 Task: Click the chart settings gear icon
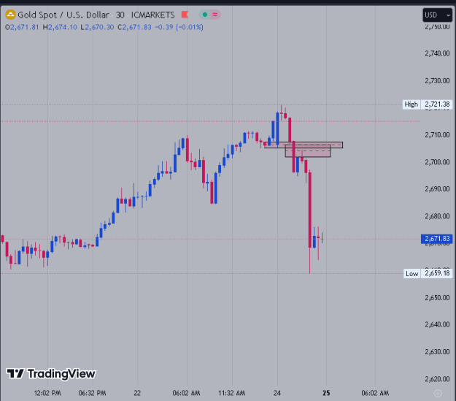point(438,394)
